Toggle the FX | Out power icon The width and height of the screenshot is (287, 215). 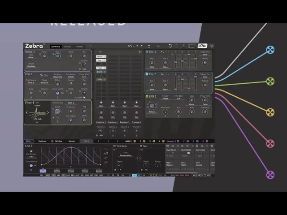click(x=52, y=141)
